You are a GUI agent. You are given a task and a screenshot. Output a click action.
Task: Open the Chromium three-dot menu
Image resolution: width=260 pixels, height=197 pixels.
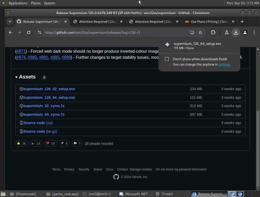pyautogui.click(x=254, y=32)
